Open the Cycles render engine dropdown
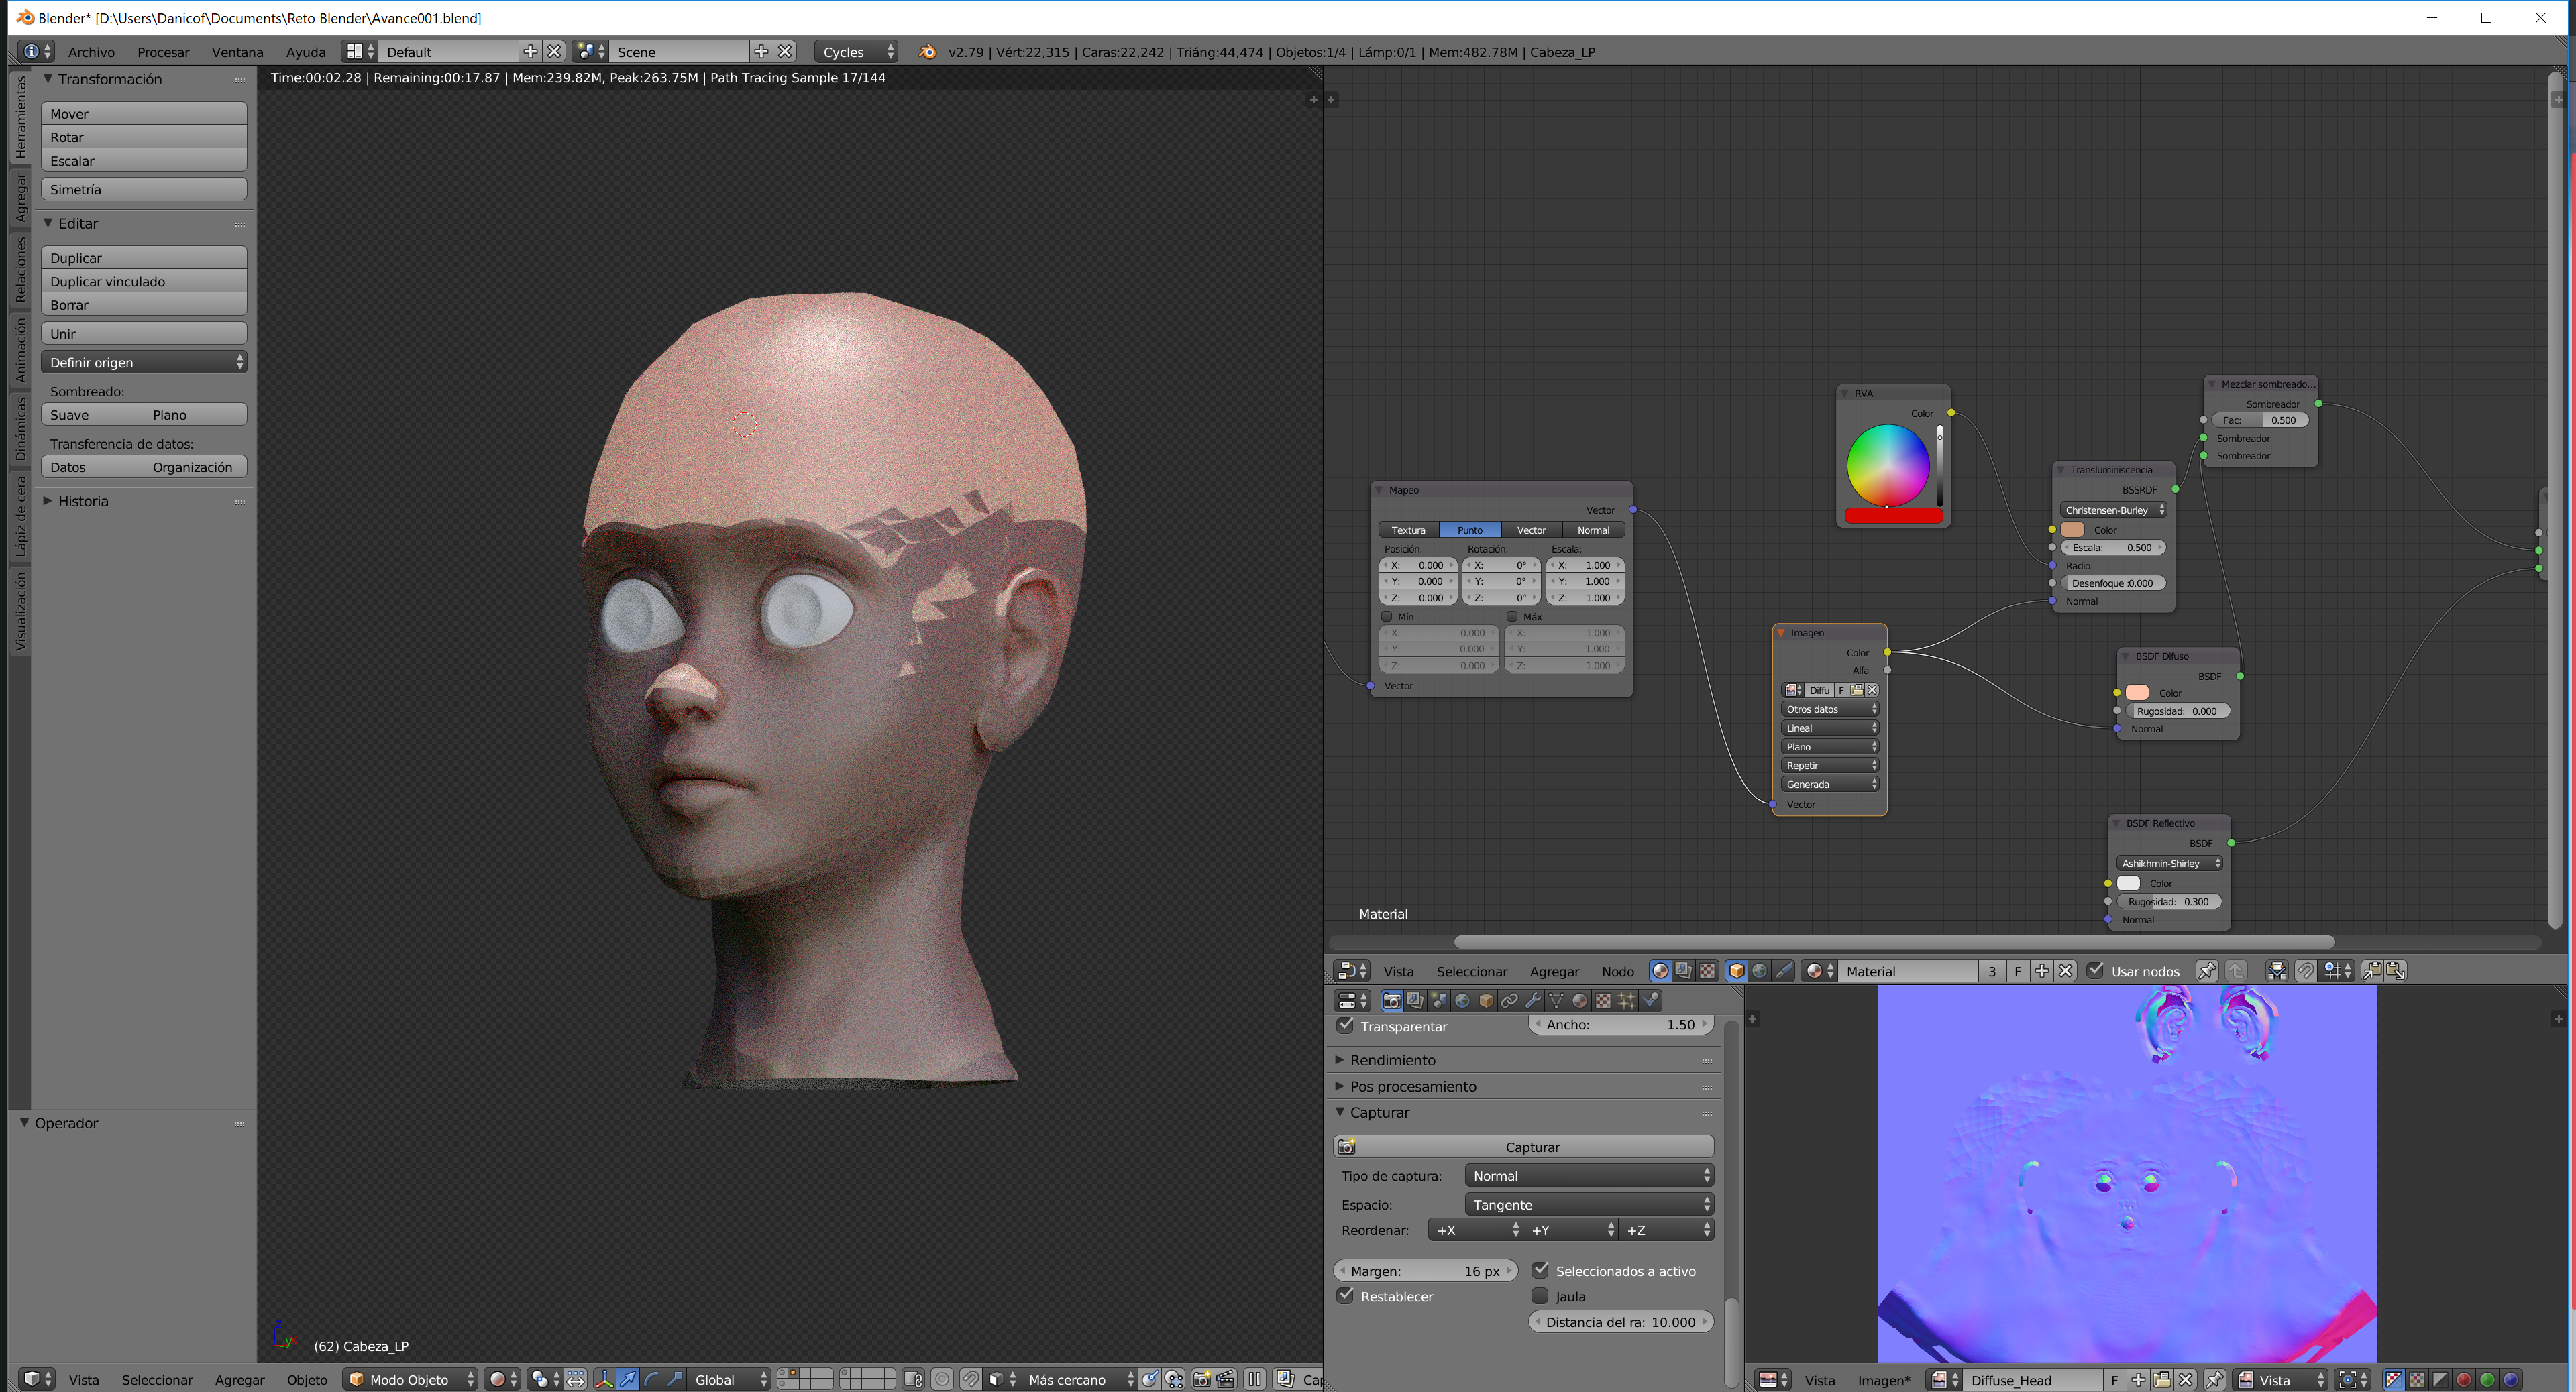Screen dimensions: 2576x1392 tap(857, 52)
